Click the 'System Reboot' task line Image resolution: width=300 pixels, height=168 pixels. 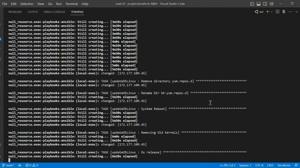tap(127, 109)
